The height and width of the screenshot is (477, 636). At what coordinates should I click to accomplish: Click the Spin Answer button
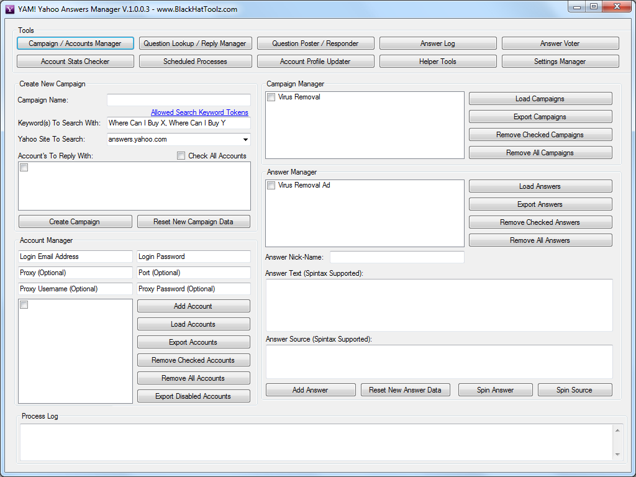coord(495,390)
